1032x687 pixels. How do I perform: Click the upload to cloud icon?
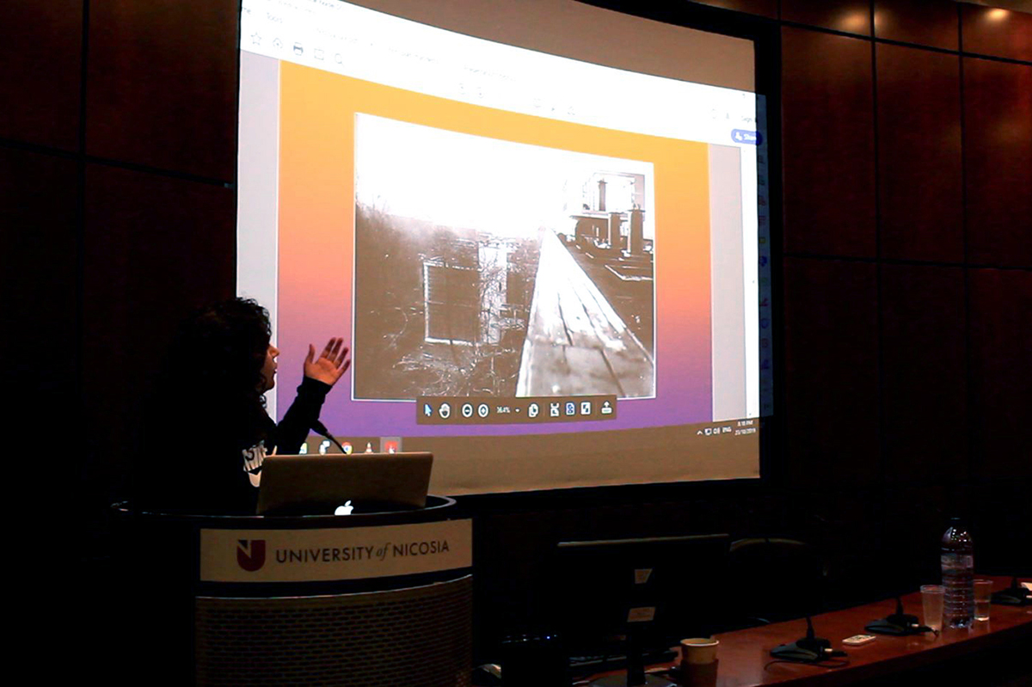[x=277, y=43]
